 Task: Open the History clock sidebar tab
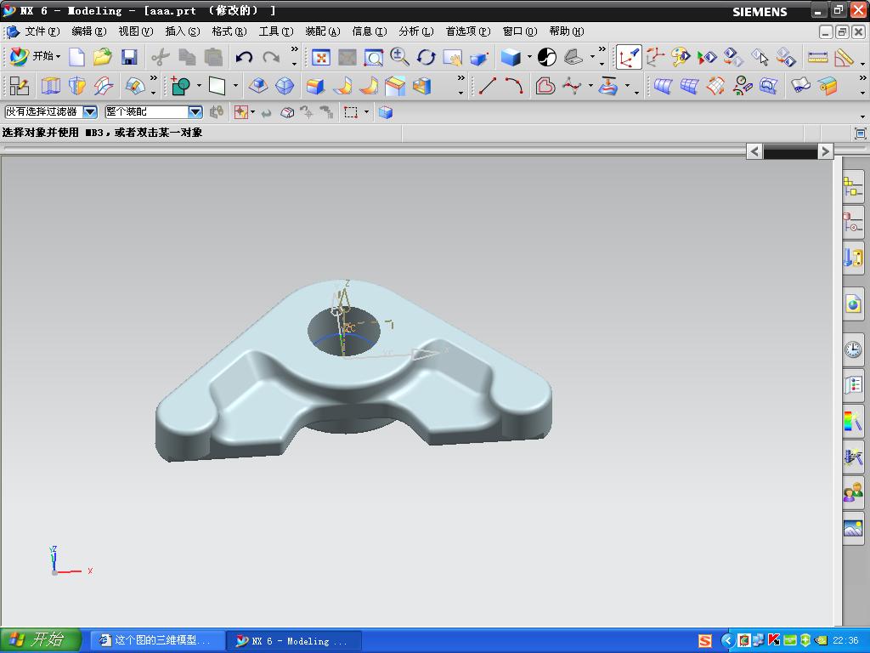pos(853,349)
